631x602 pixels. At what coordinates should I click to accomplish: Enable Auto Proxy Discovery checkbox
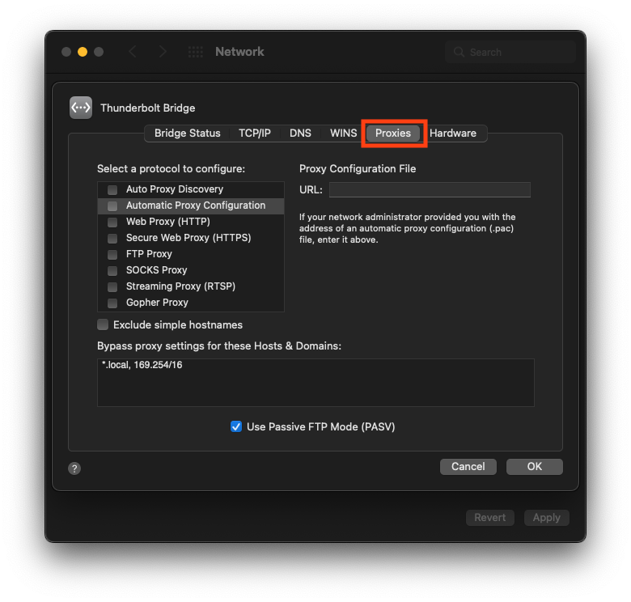(x=112, y=189)
